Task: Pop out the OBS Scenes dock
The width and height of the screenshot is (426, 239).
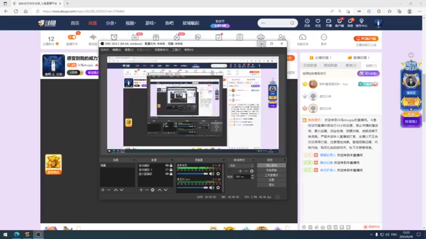Action: coord(134,160)
